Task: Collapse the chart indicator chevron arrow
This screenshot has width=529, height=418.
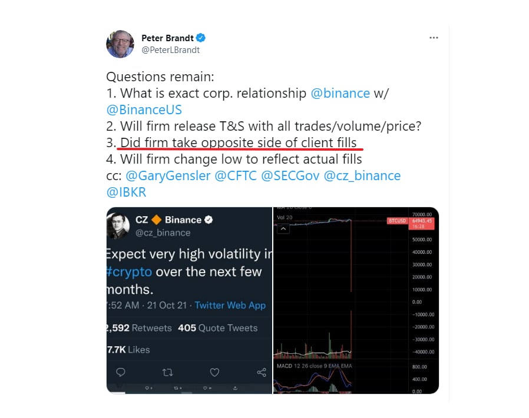Action: pyautogui.click(x=283, y=229)
